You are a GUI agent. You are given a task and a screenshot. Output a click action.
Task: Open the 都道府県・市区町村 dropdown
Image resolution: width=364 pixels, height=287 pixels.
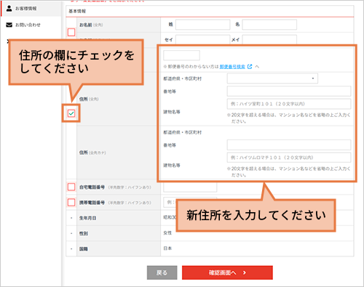pos(272,78)
